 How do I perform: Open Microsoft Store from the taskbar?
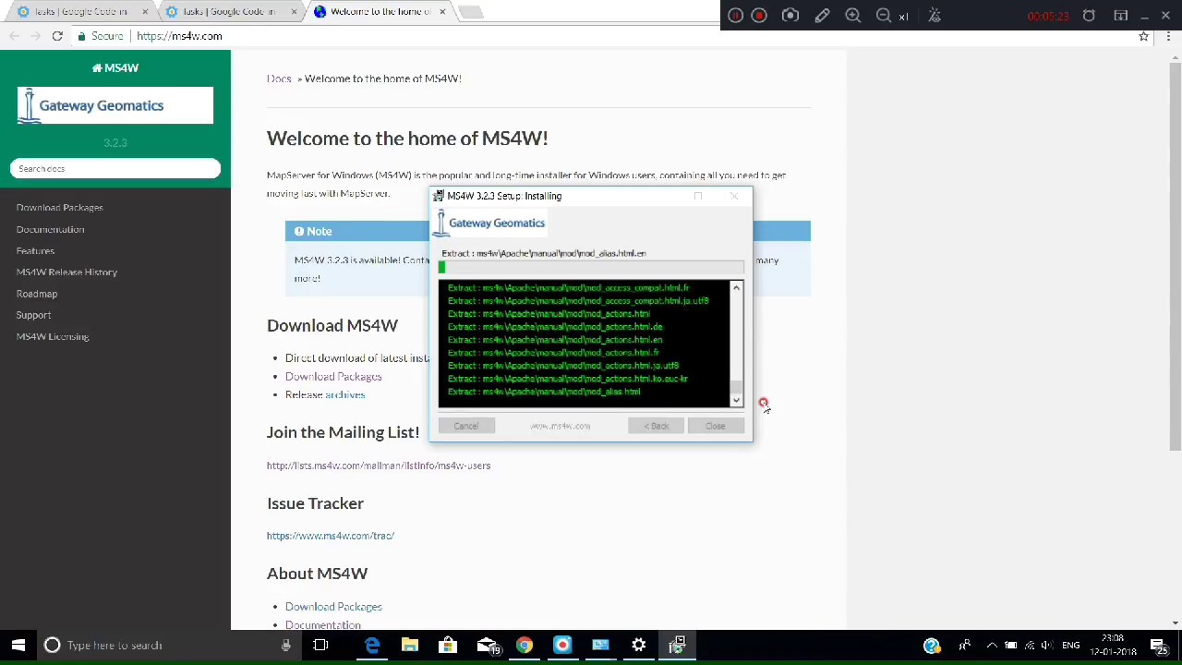tap(448, 646)
